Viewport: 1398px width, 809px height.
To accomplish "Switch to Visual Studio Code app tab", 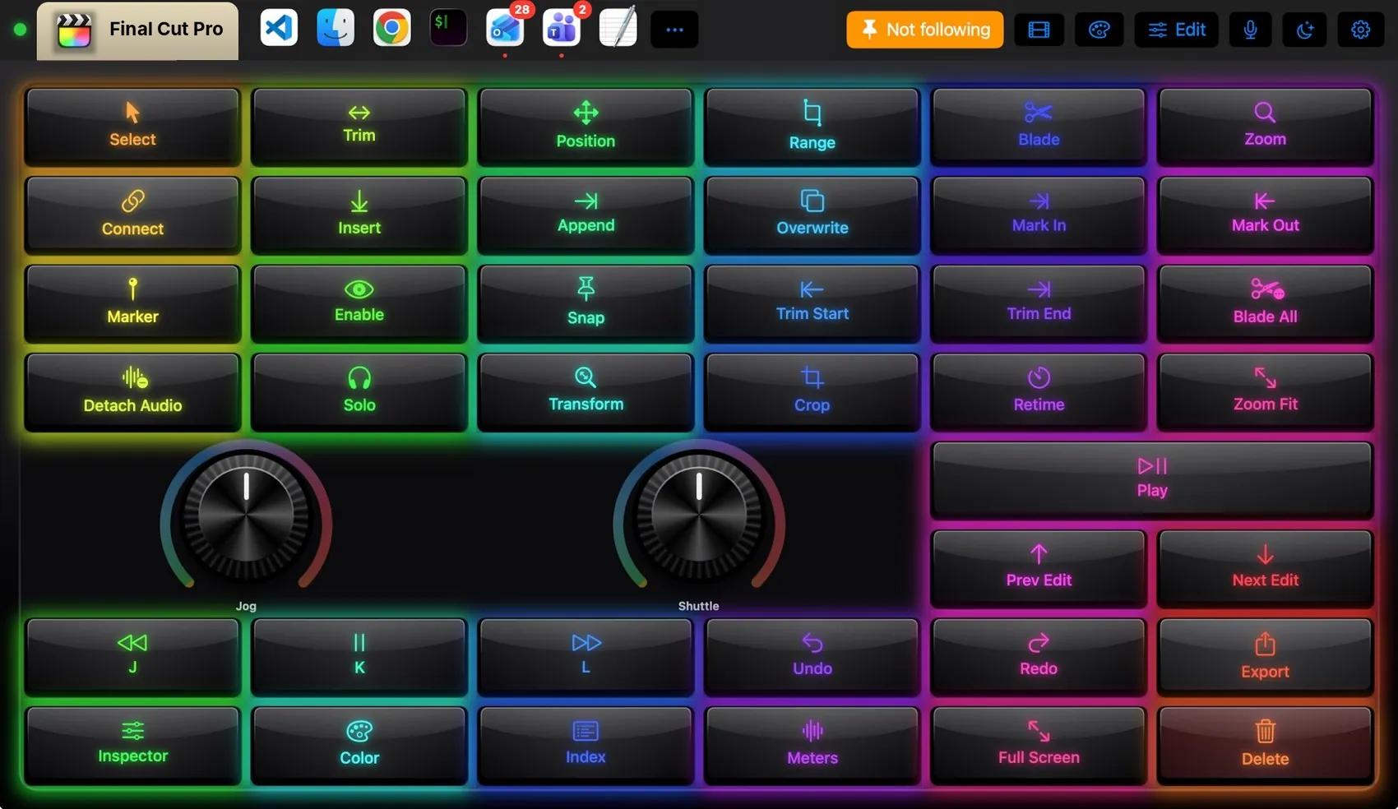I will click(279, 28).
